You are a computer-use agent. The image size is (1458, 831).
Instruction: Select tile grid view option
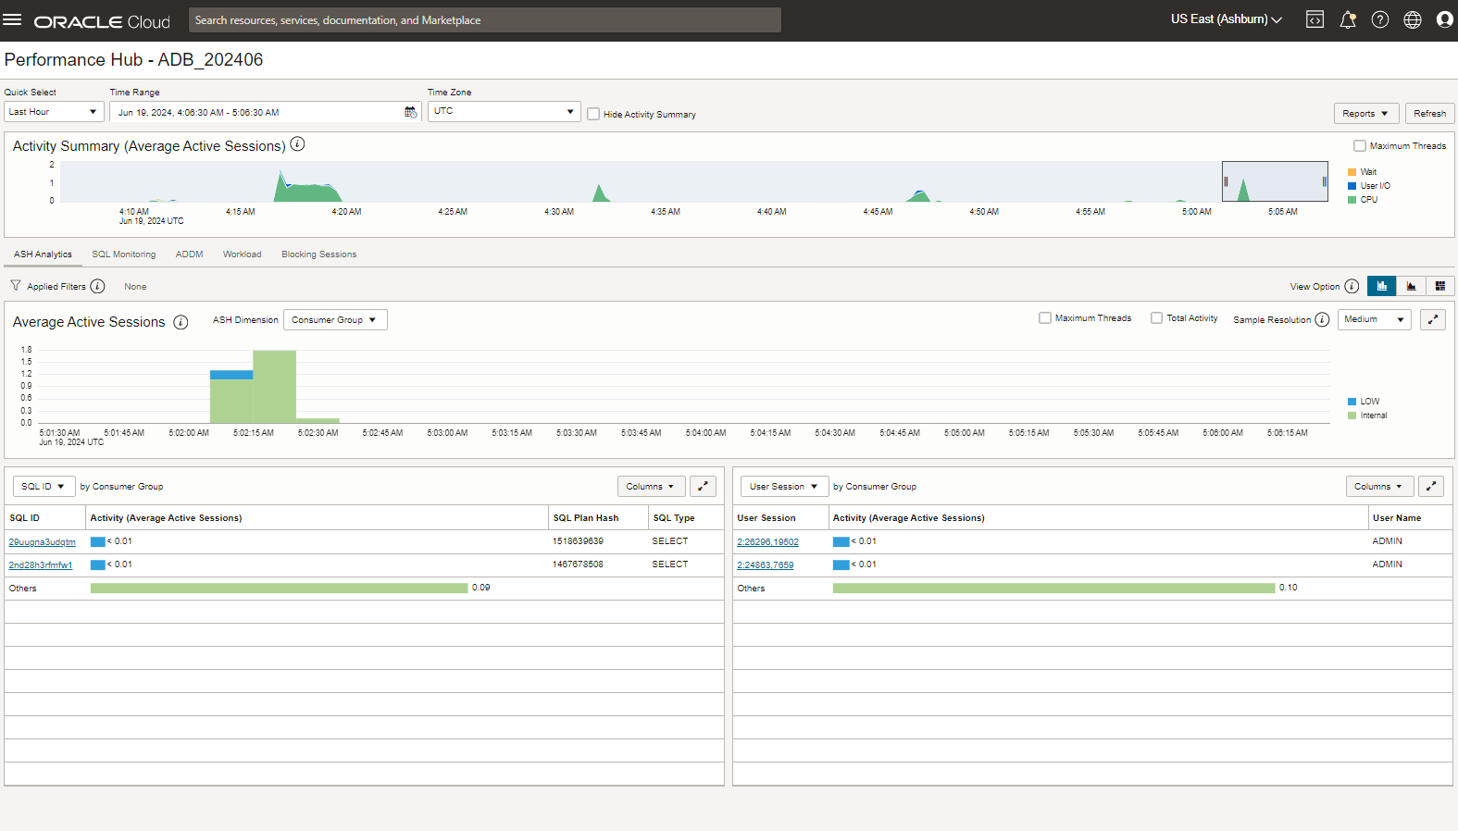(1439, 286)
